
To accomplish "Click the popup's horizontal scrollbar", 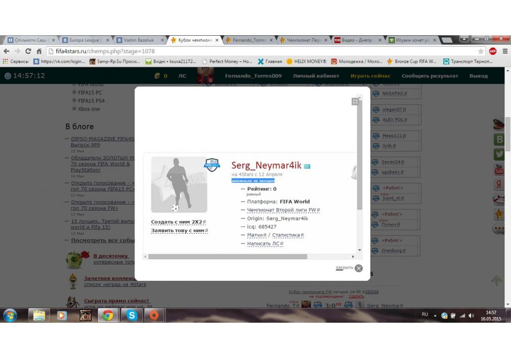I will pyautogui.click(x=227, y=257).
